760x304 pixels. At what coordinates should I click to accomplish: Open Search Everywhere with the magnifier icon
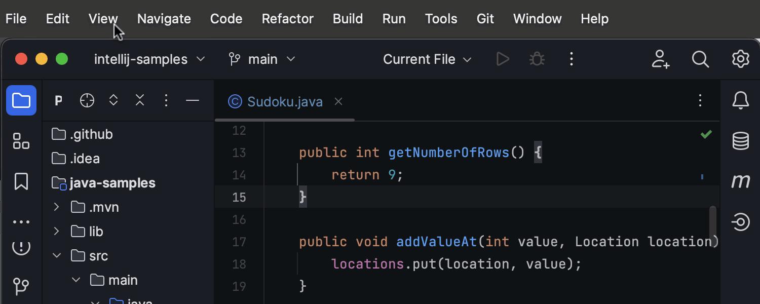pos(700,59)
